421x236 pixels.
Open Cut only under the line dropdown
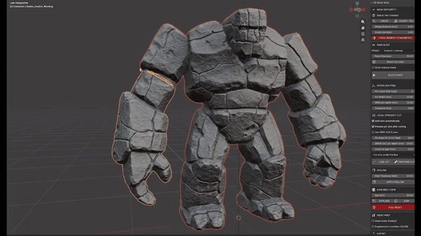tap(393, 155)
